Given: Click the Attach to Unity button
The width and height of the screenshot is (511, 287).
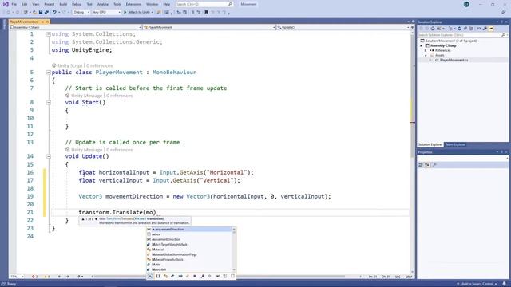Looking at the screenshot, I should pyautogui.click(x=138, y=13).
